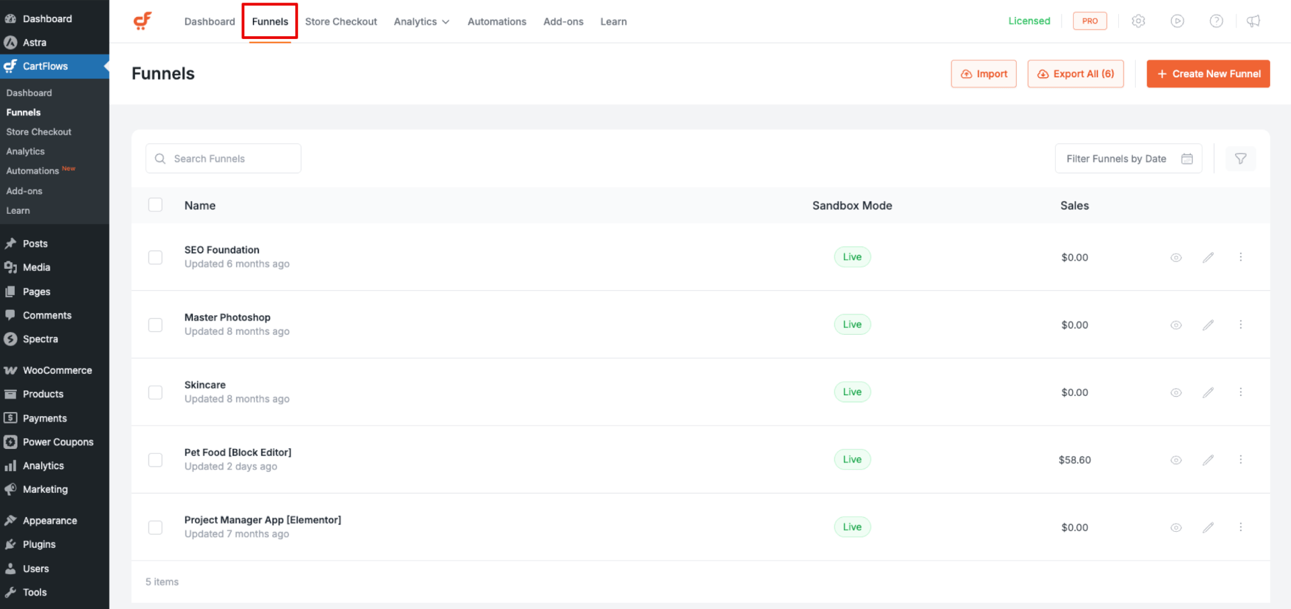Preview the Skincare funnel with eye icon
Image resolution: width=1291 pixels, height=609 pixels.
(1176, 393)
